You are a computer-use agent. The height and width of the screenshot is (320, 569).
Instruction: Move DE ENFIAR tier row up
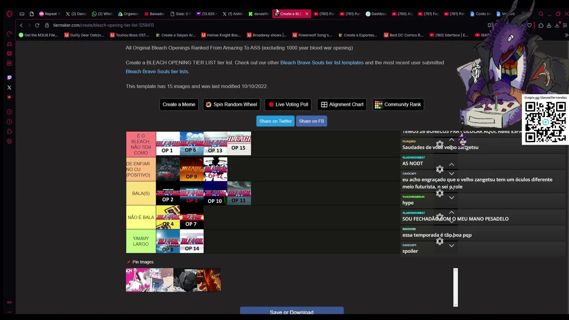(x=452, y=164)
